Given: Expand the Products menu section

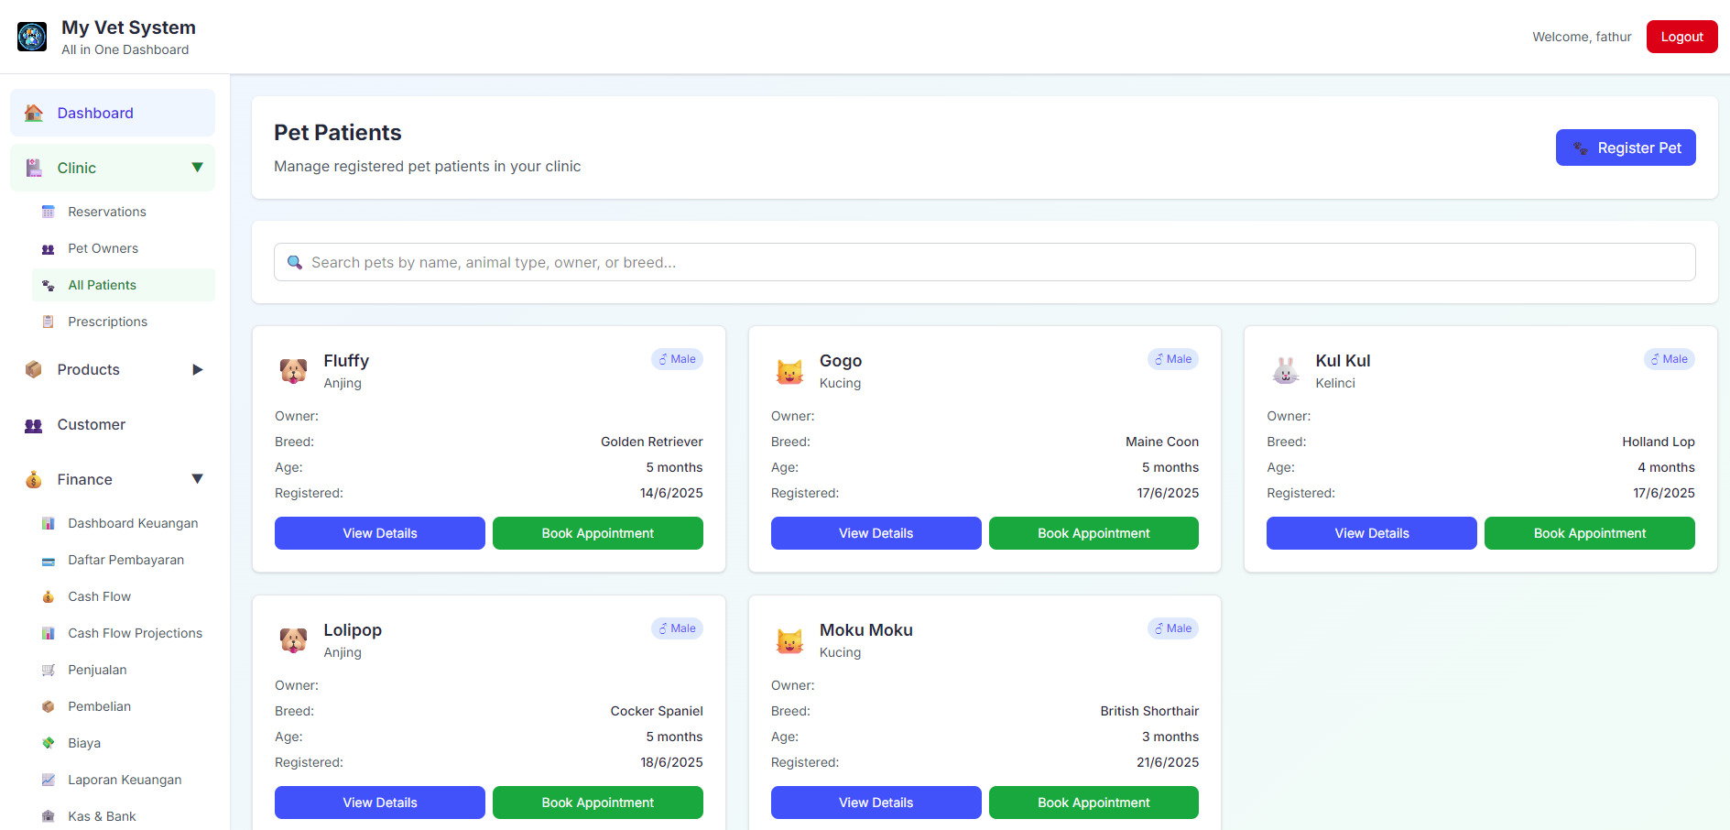Looking at the screenshot, I should pos(197,370).
